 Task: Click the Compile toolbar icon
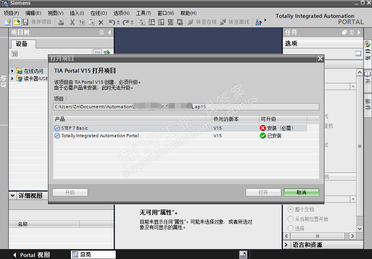coord(142,22)
